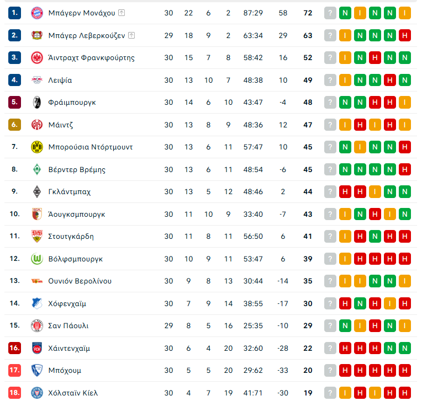Select the Μάιντζ team name

click(61, 125)
